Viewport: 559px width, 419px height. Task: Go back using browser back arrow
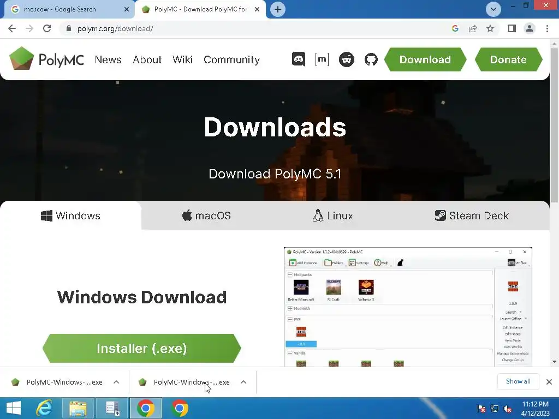(x=12, y=28)
